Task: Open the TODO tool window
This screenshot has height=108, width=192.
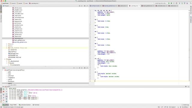Action: (13, 105)
